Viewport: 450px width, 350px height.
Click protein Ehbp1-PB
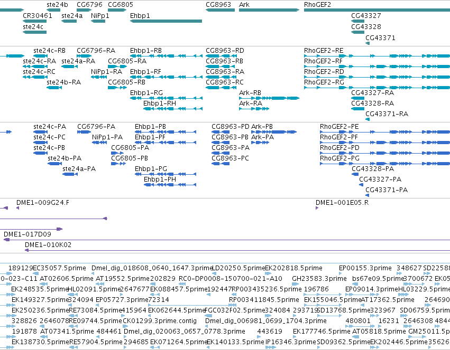coord(150,127)
